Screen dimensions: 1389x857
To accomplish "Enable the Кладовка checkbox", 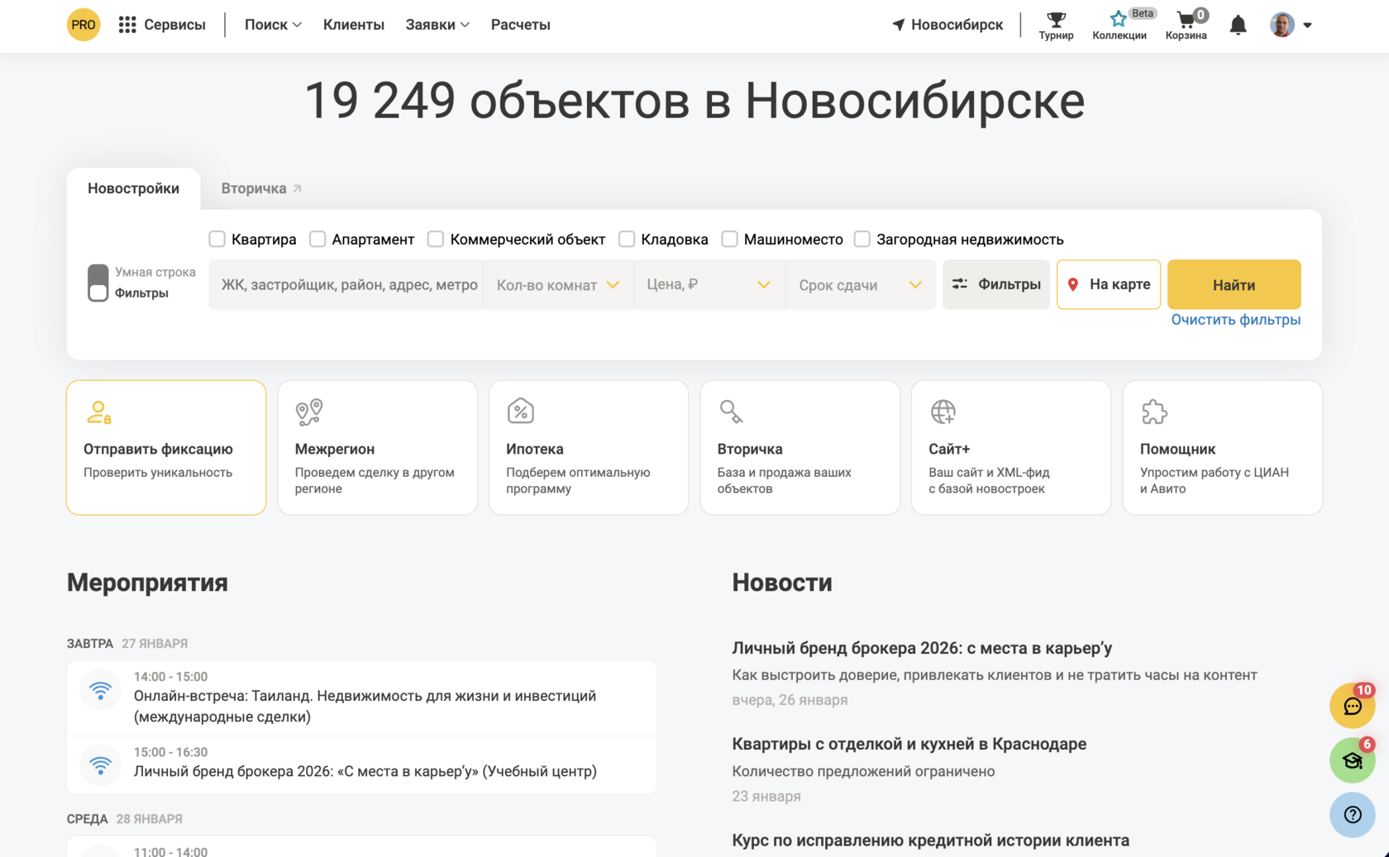I will tap(627, 239).
